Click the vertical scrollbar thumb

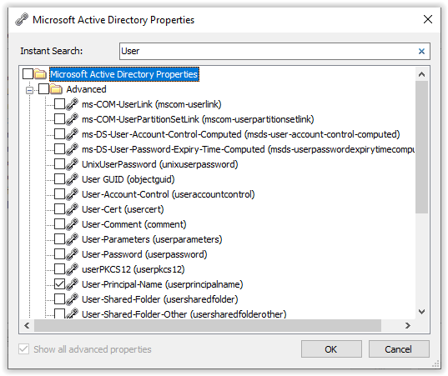(421, 147)
